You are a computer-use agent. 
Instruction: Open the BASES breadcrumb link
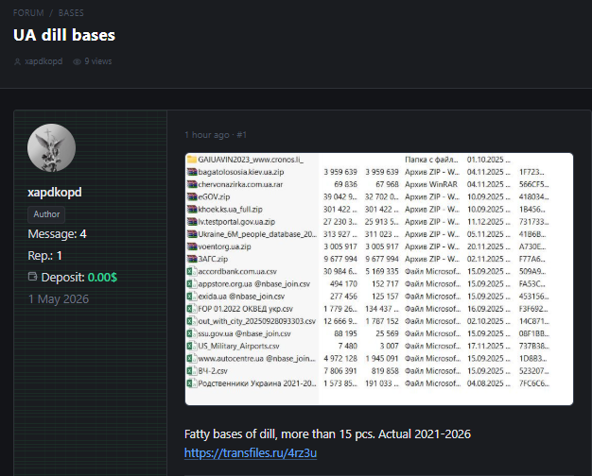click(x=71, y=13)
